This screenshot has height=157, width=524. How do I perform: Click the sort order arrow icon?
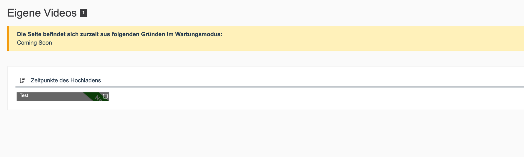coord(22,80)
